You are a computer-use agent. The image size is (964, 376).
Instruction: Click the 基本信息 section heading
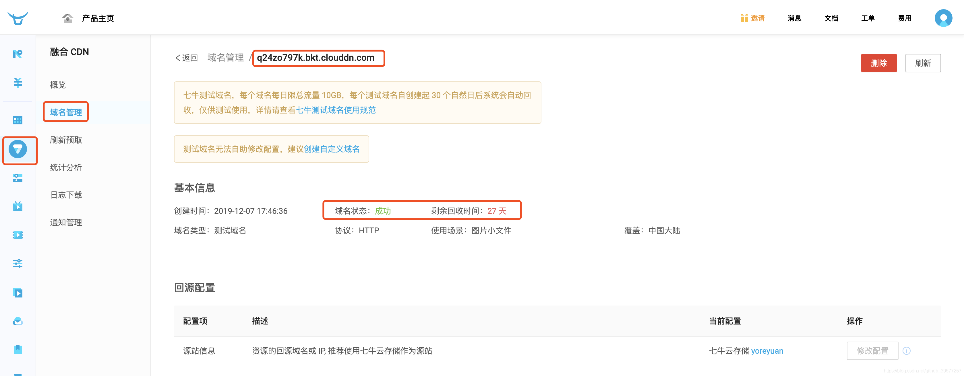click(194, 188)
